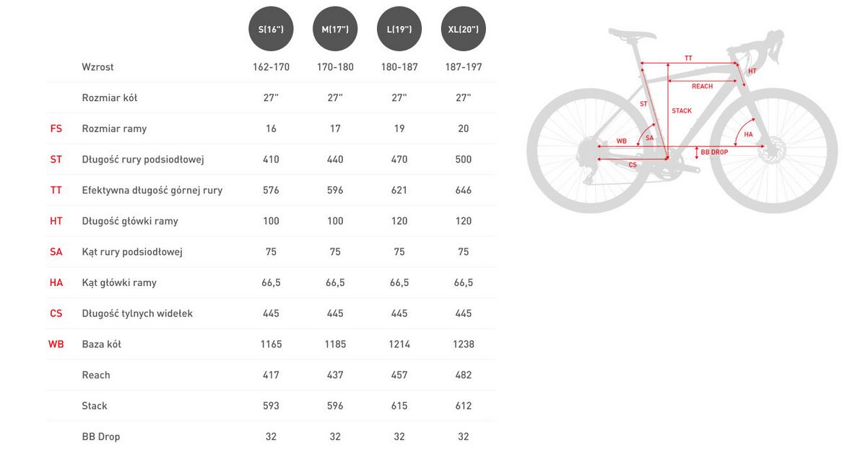Select the M(17") size circle badge
The width and height of the screenshot is (847, 460).
click(335, 29)
